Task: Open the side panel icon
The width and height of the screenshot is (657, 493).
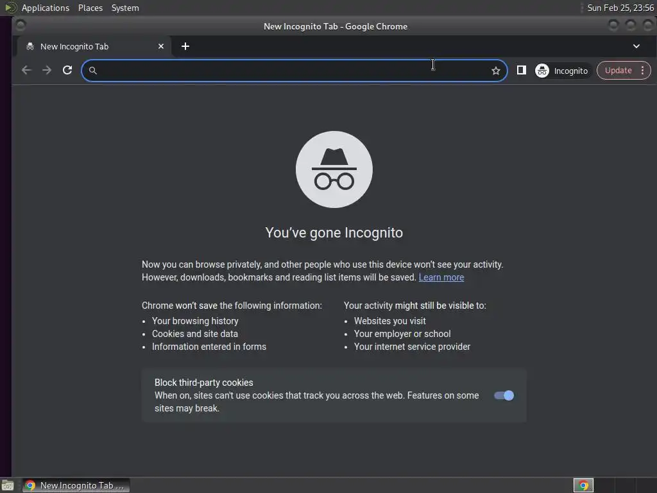Action: point(521,71)
